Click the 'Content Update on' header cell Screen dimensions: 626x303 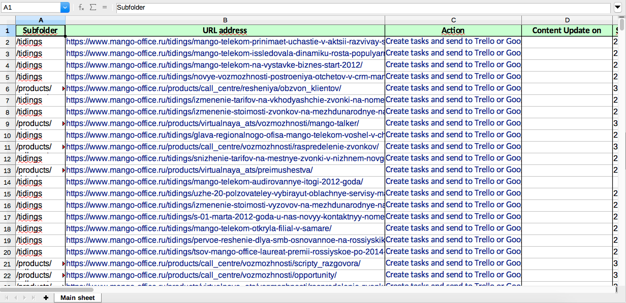coord(567,30)
